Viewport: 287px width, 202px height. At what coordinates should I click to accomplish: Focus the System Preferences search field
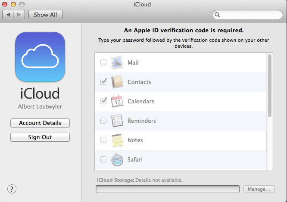pyautogui.click(x=247, y=15)
